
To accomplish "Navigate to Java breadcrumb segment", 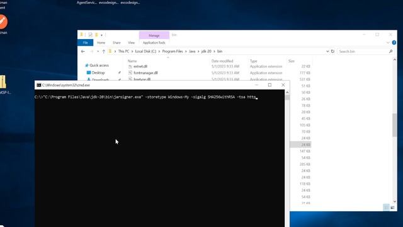I will [x=192, y=52].
